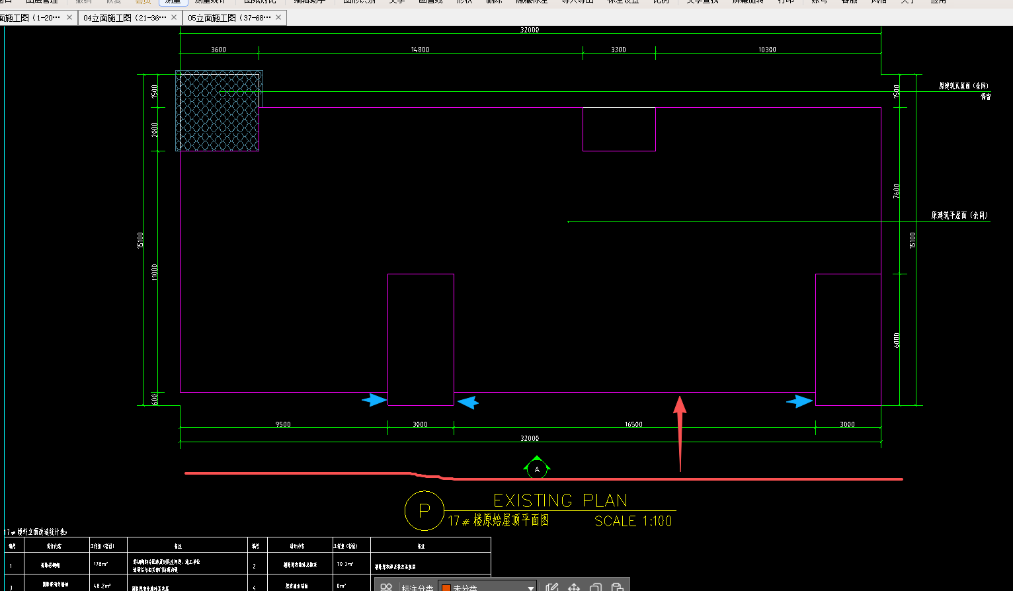The height and width of the screenshot is (591, 1013).
Task: Click the paste annotation clipboard icon
Action: 617,587
